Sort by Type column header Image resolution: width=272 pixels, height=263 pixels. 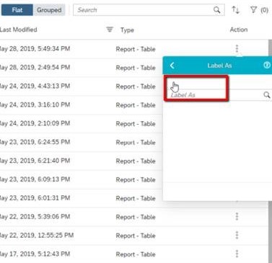(127, 30)
